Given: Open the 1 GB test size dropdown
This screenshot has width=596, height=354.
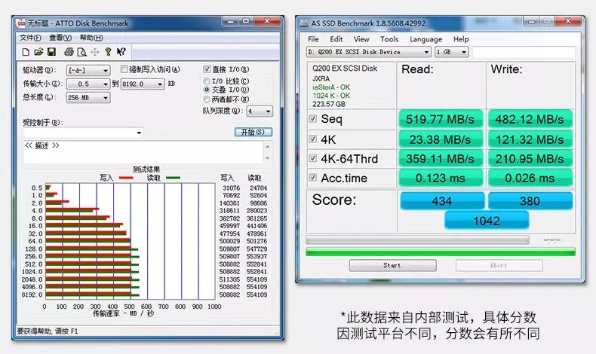Looking at the screenshot, I should click(x=452, y=52).
